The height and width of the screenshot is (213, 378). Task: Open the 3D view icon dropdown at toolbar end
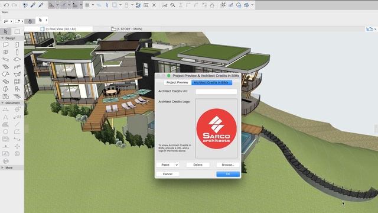252,5
